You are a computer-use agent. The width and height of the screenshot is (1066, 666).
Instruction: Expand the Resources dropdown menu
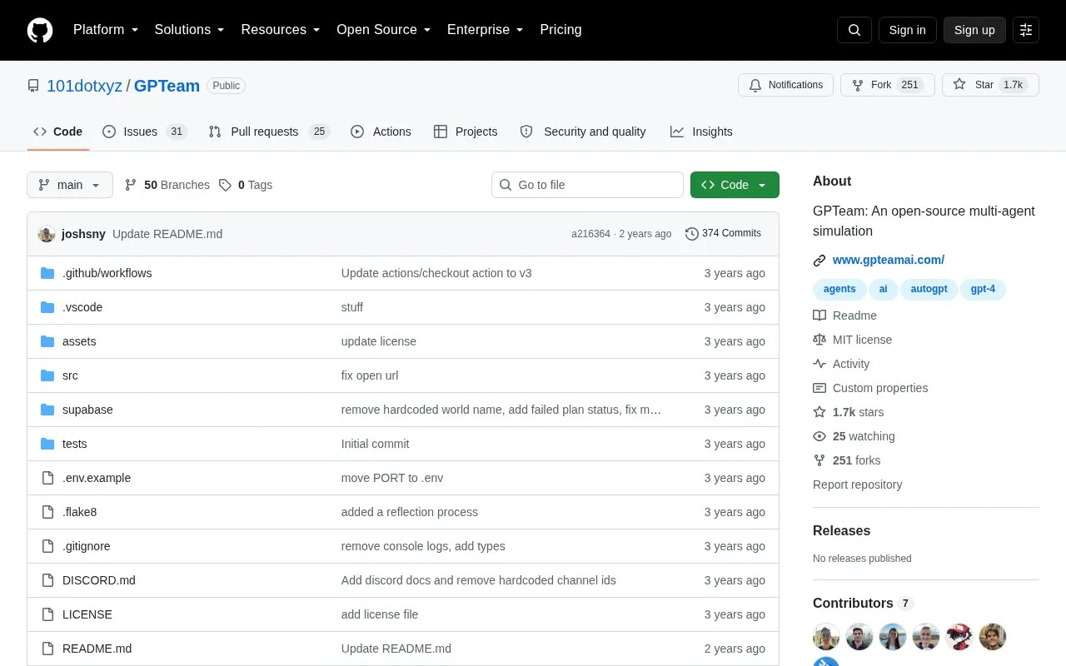coord(281,30)
